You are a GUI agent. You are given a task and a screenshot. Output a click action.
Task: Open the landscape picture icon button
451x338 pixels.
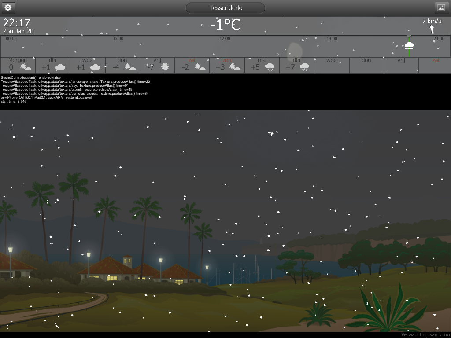441,8
